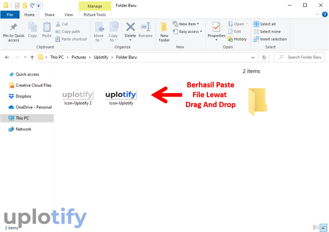Refresh the folder view

[x=264, y=57]
